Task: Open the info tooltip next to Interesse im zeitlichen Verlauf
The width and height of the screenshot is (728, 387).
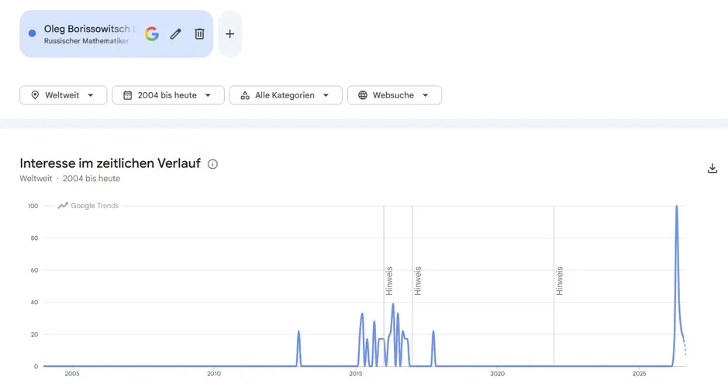Action: tap(212, 164)
